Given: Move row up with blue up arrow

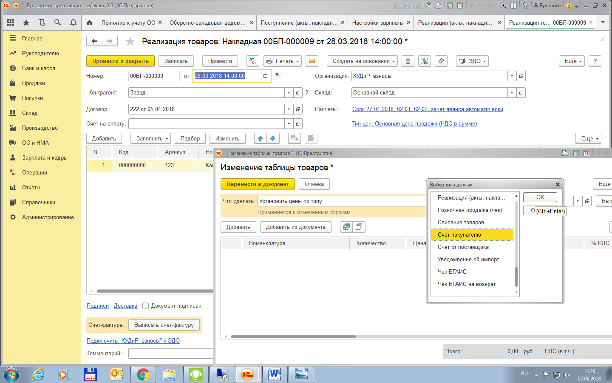Looking at the screenshot, I should (261, 138).
